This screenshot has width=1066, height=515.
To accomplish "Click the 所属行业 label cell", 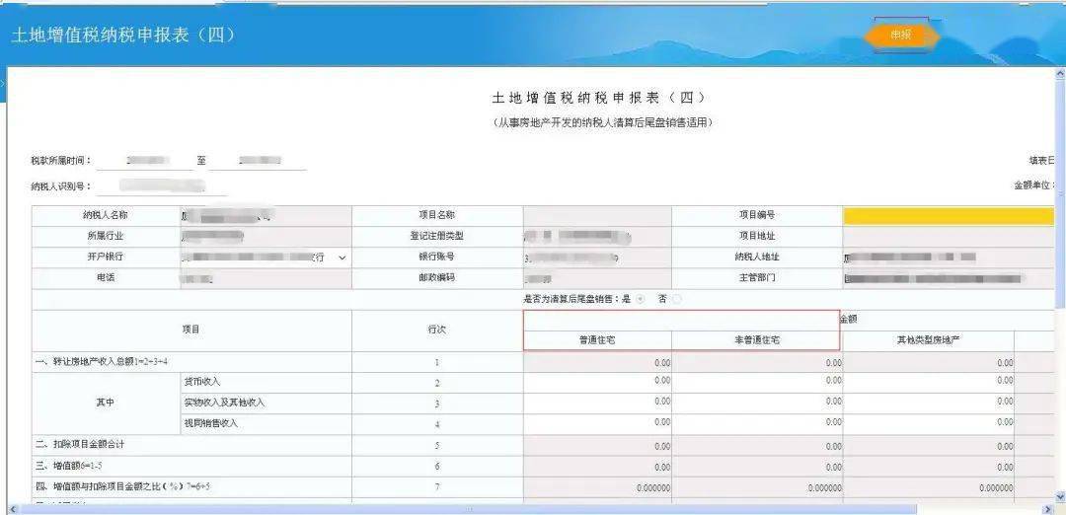I will coord(105,237).
